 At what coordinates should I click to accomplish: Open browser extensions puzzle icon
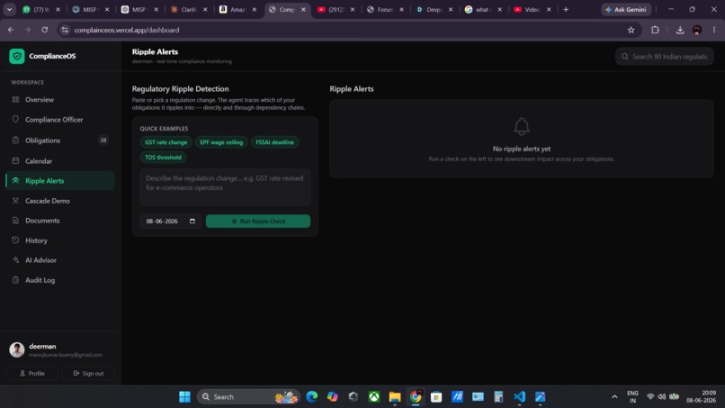point(655,30)
